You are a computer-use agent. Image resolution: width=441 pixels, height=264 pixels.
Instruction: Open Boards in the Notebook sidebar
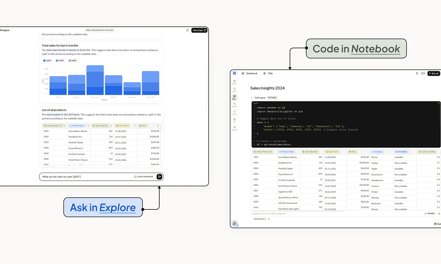point(235,82)
